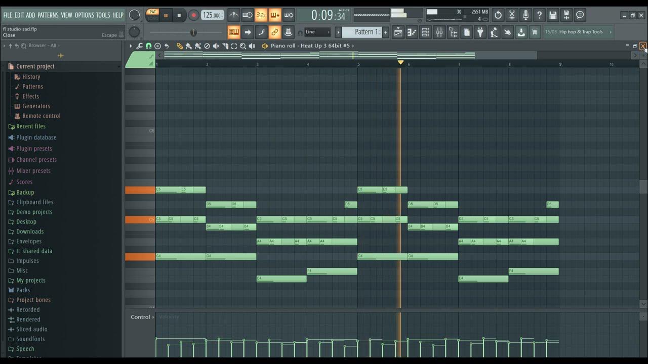
Task: Open the step sequencer/channel rack icon
Action: pyautogui.click(x=425, y=32)
